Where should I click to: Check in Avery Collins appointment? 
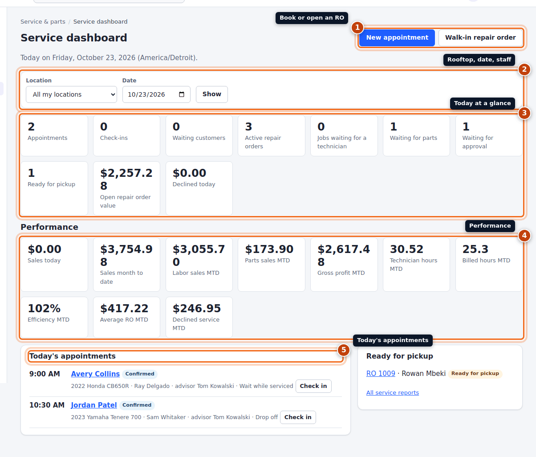tap(313, 386)
